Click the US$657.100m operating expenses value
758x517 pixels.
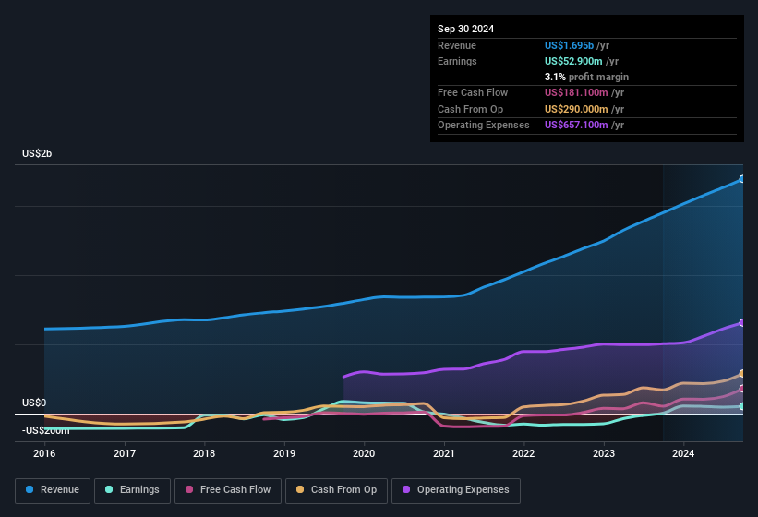(x=576, y=126)
